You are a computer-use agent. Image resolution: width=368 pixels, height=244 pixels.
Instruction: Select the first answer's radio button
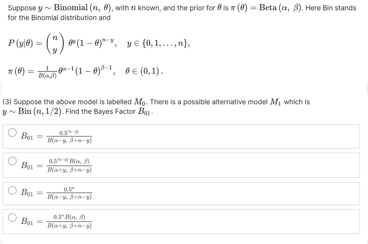tap(12, 133)
